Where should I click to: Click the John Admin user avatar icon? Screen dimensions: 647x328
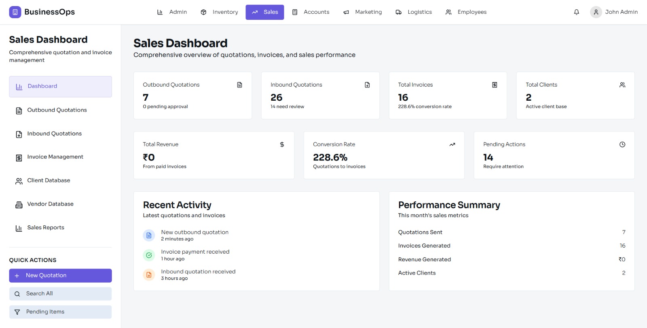596,12
